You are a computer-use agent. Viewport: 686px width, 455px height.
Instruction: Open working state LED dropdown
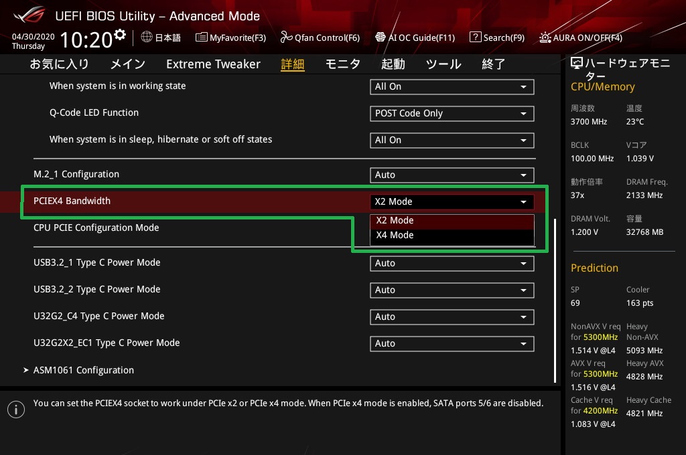coord(452,86)
